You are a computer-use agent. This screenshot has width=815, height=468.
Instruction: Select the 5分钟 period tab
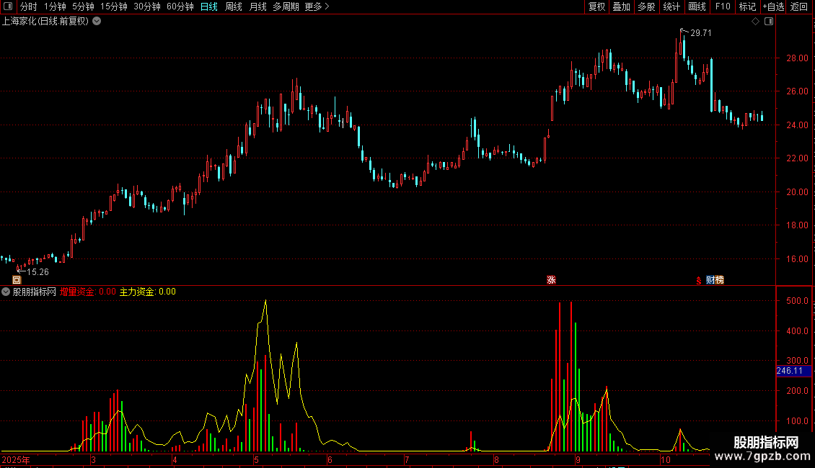click(x=83, y=6)
